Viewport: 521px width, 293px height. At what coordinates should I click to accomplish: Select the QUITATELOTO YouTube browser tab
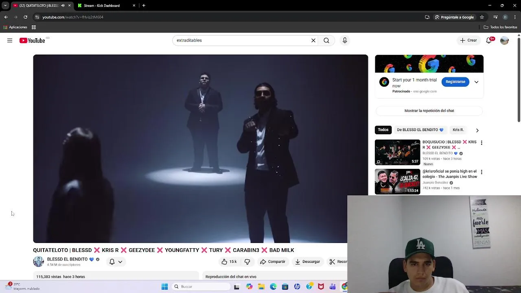tap(39, 6)
